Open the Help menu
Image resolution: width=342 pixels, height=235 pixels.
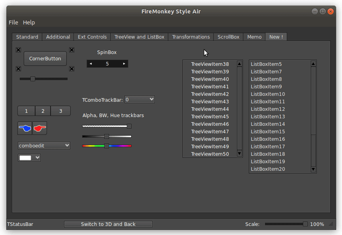pos(29,23)
